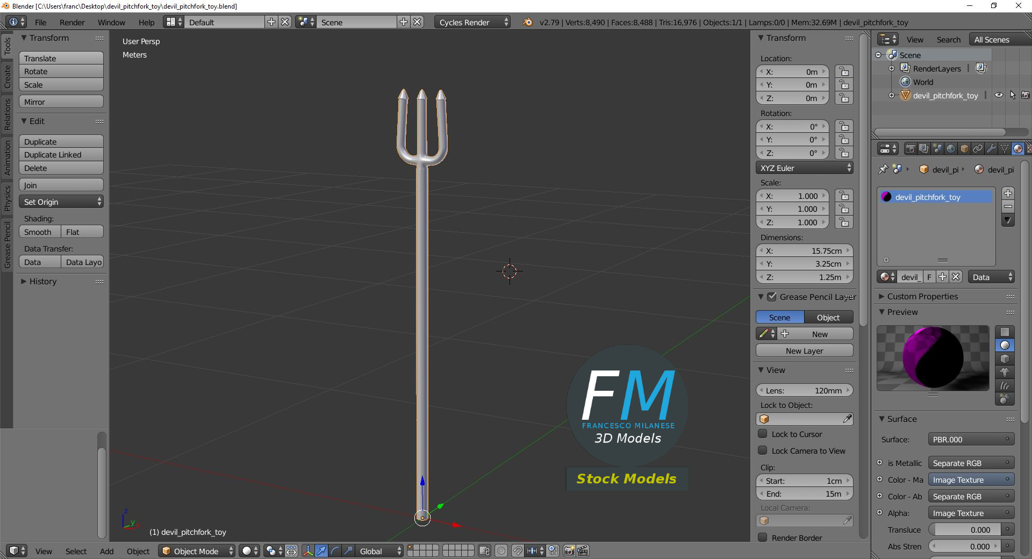Toggle visibility eye of devil_pitchfork_toy
1032x559 pixels.
(x=999, y=95)
